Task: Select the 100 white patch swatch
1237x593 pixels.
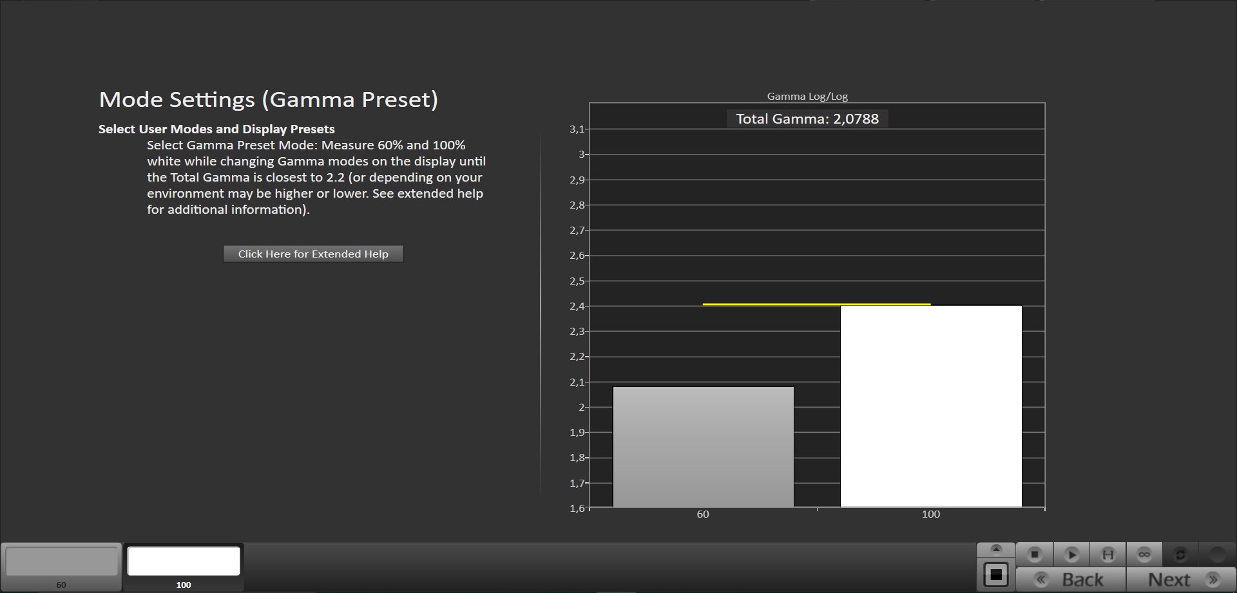Action: coord(184,562)
